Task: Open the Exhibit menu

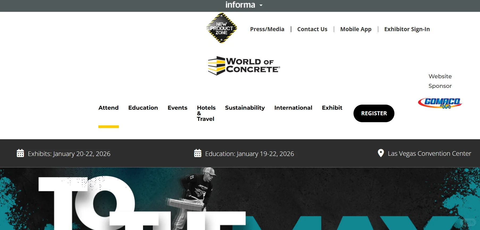Action: (332, 108)
